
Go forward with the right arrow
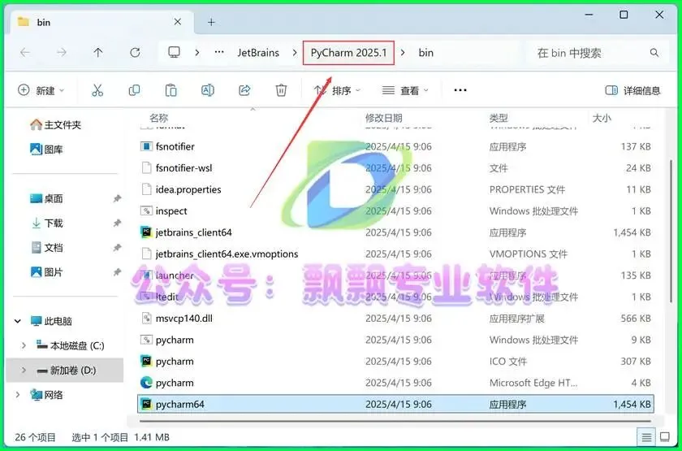tap(62, 53)
